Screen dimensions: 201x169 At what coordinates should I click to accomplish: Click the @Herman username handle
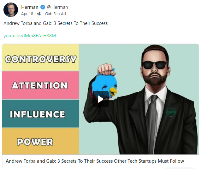tap(57, 7)
